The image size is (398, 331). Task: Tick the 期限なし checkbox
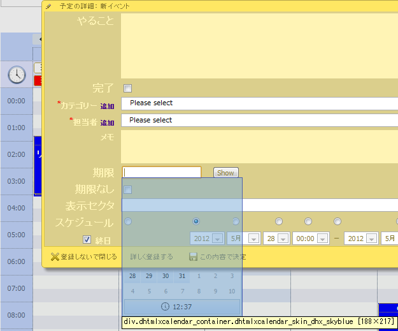127,189
